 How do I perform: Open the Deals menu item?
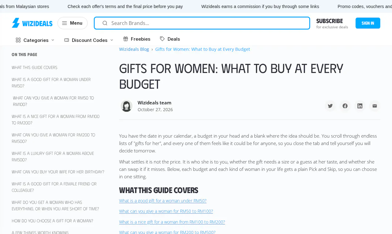pos(170,39)
